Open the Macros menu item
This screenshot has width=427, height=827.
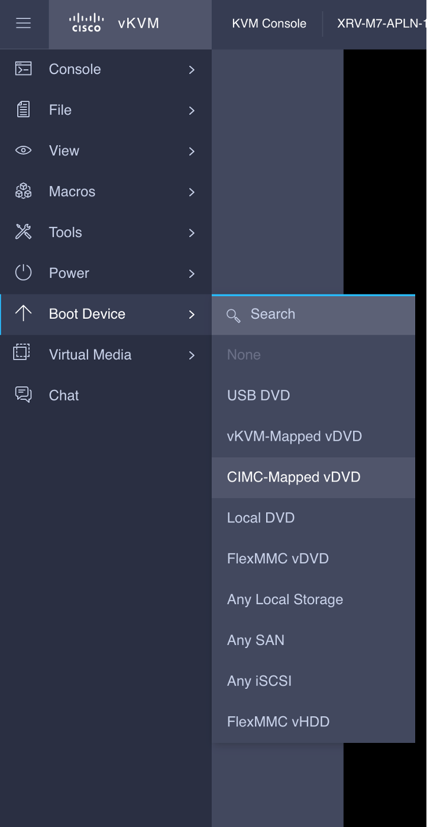point(106,192)
